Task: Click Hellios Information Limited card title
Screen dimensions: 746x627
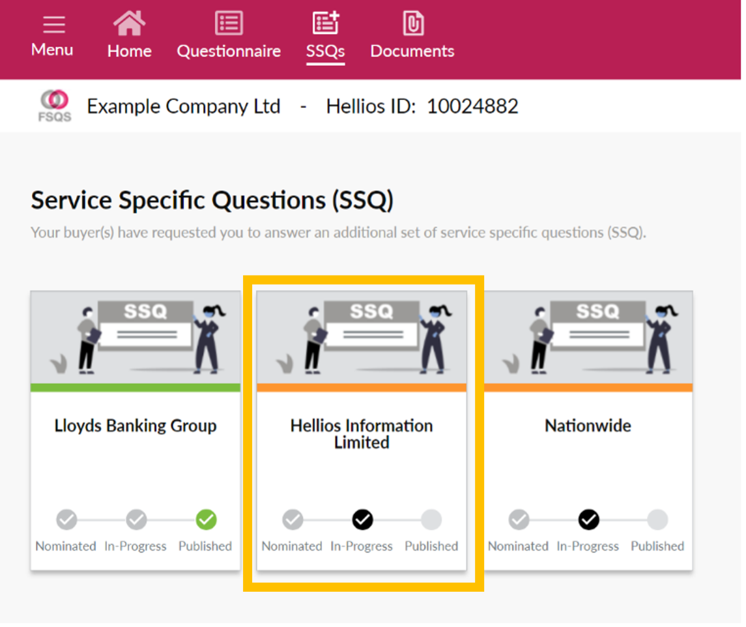Action: (x=362, y=433)
